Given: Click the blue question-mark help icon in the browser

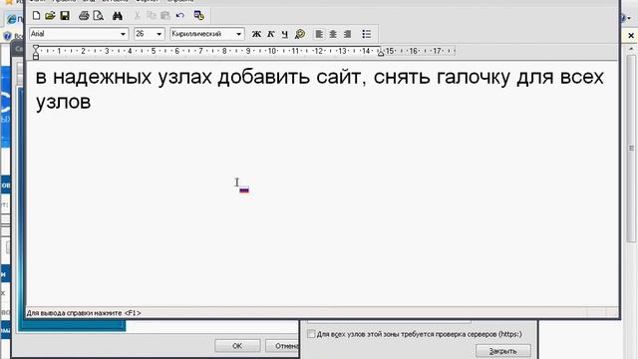Looking at the screenshot, I should 7,36.
